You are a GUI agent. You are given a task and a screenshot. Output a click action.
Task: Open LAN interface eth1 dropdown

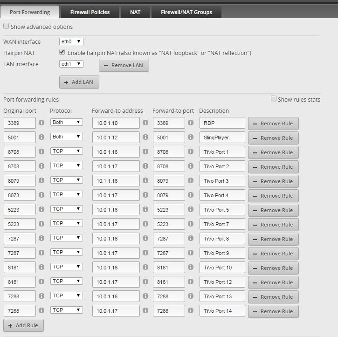click(x=71, y=64)
